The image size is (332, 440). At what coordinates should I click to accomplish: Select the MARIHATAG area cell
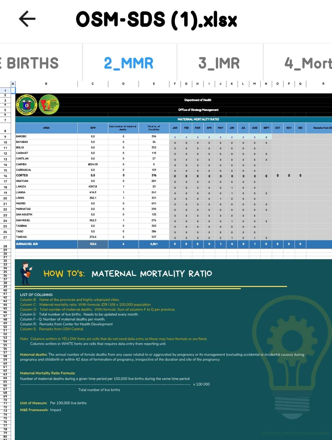tap(46, 209)
